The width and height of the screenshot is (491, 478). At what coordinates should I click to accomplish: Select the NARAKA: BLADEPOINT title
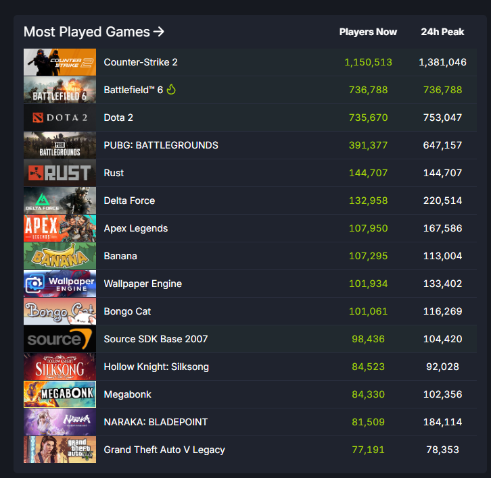(156, 422)
